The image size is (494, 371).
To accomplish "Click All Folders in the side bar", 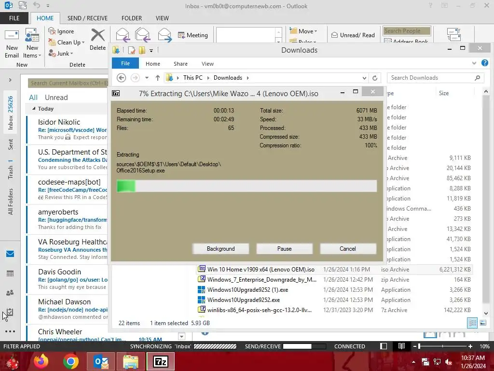I will (11, 202).
